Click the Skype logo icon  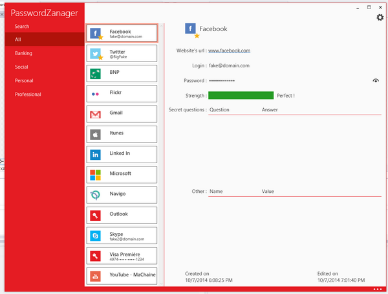click(x=95, y=236)
